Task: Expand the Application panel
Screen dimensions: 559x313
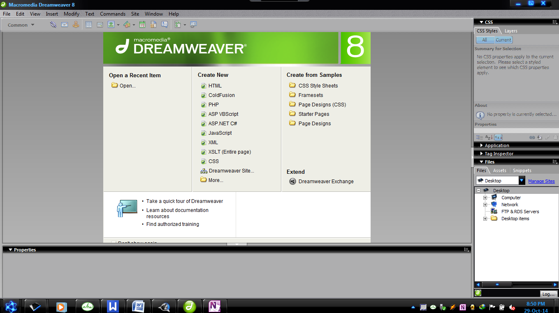Action: 482,145
